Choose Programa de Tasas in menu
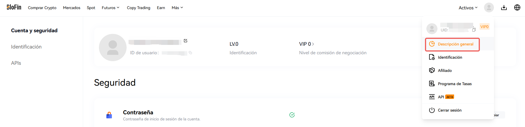 pos(455,84)
